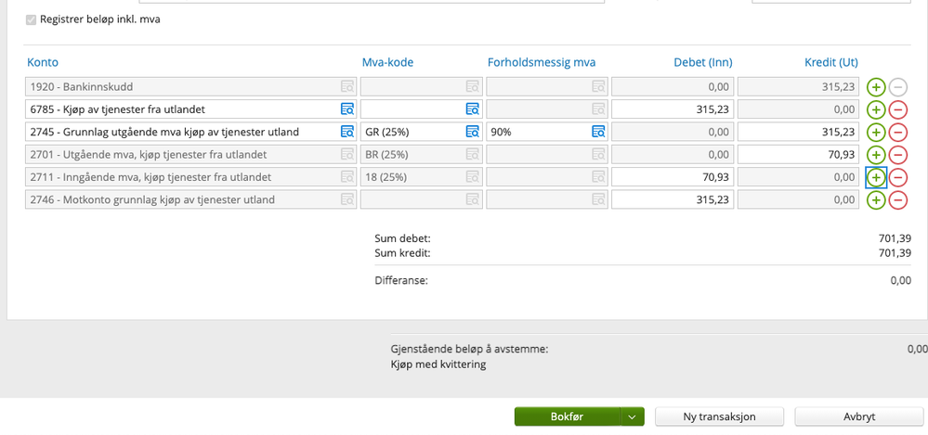Remove the 2745 Grunnlag utgående mva row
928x435 pixels.
898,133
